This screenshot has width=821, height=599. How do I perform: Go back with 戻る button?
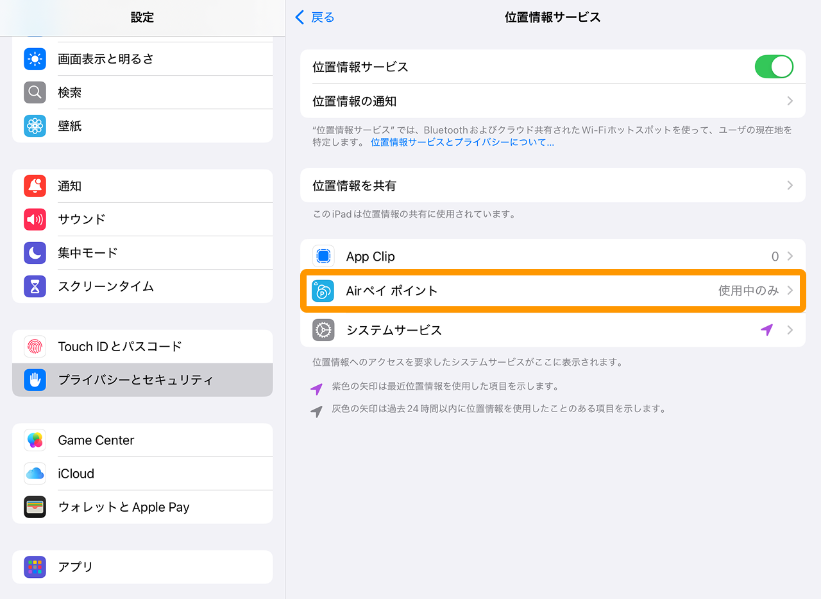click(x=315, y=17)
